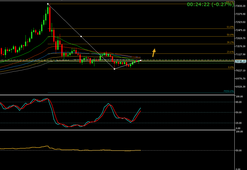
Task: Click the 61.8% Fibonacci level label
Action: (x=230, y=27)
